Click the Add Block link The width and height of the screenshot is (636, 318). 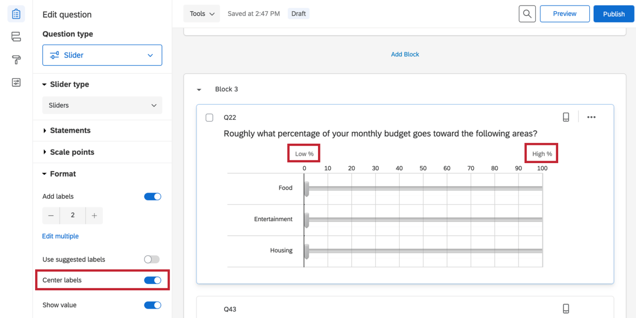[x=405, y=54]
